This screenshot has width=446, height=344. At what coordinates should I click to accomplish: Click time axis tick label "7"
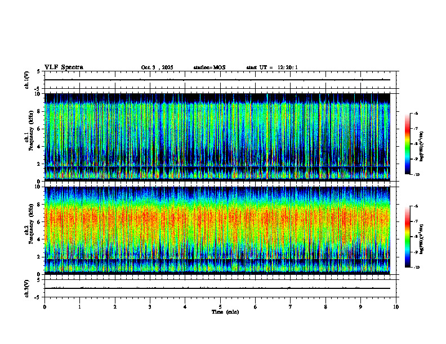pyautogui.click(x=291, y=307)
